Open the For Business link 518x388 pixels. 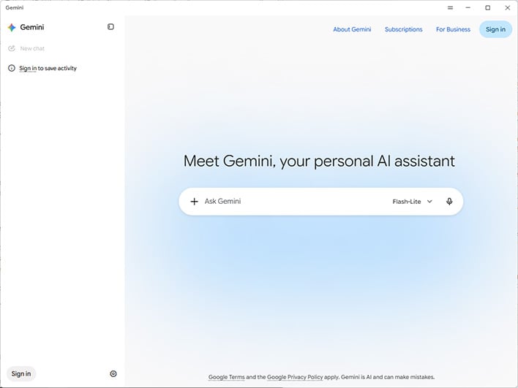tap(453, 29)
